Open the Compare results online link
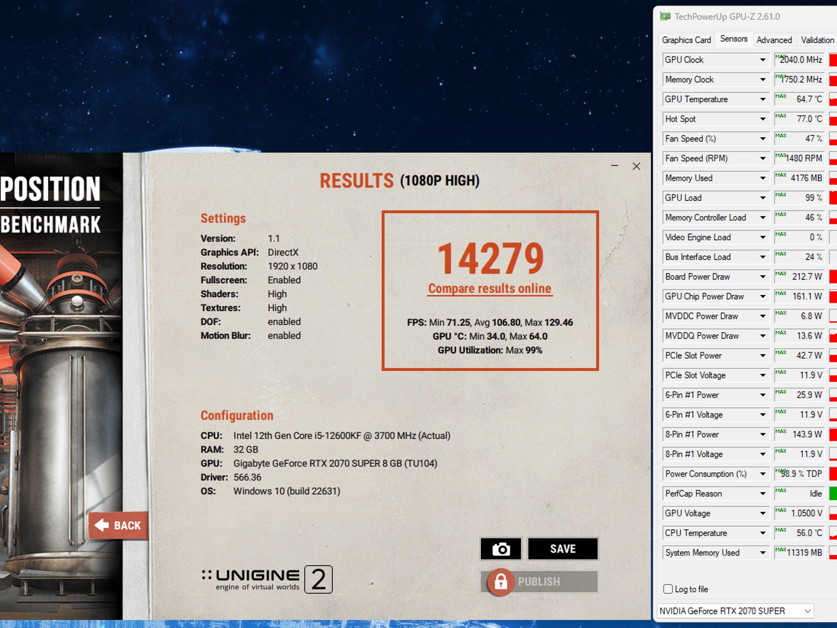Image resolution: width=837 pixels, height=628 pixels. (x=490, y=289)
